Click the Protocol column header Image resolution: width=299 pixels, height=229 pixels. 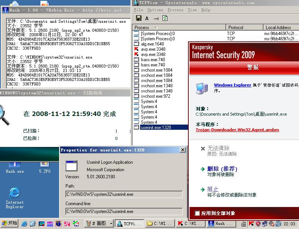click(x=245, y=27)
